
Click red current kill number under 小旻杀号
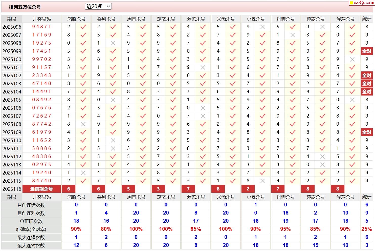(x=248, y=189)
